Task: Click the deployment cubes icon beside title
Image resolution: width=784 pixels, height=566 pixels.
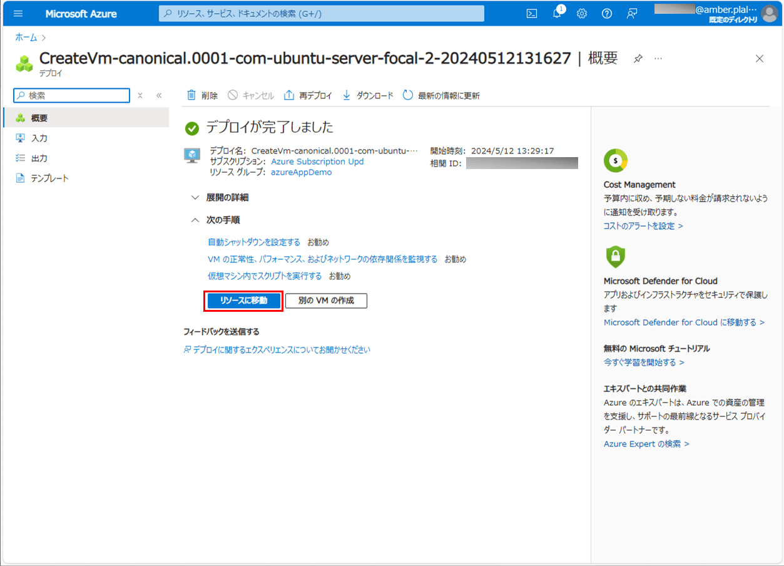Action: (24, 63)
